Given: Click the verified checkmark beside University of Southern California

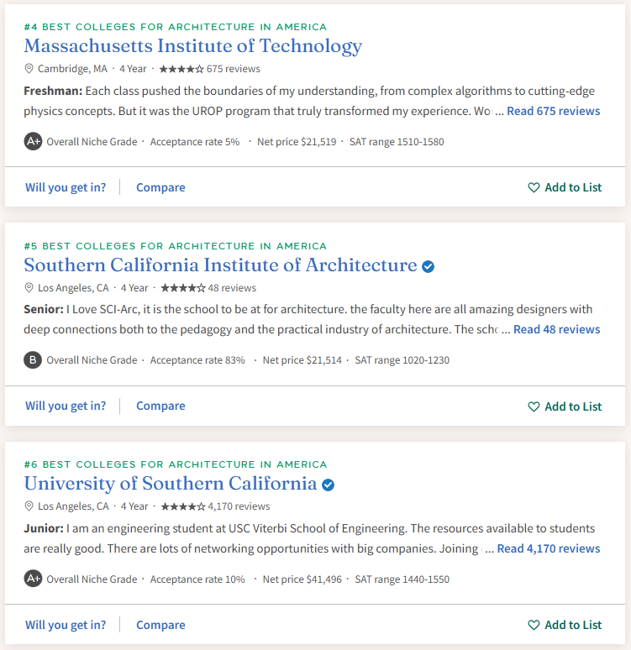Looking at the screenshot, I should tap(329, 485).
